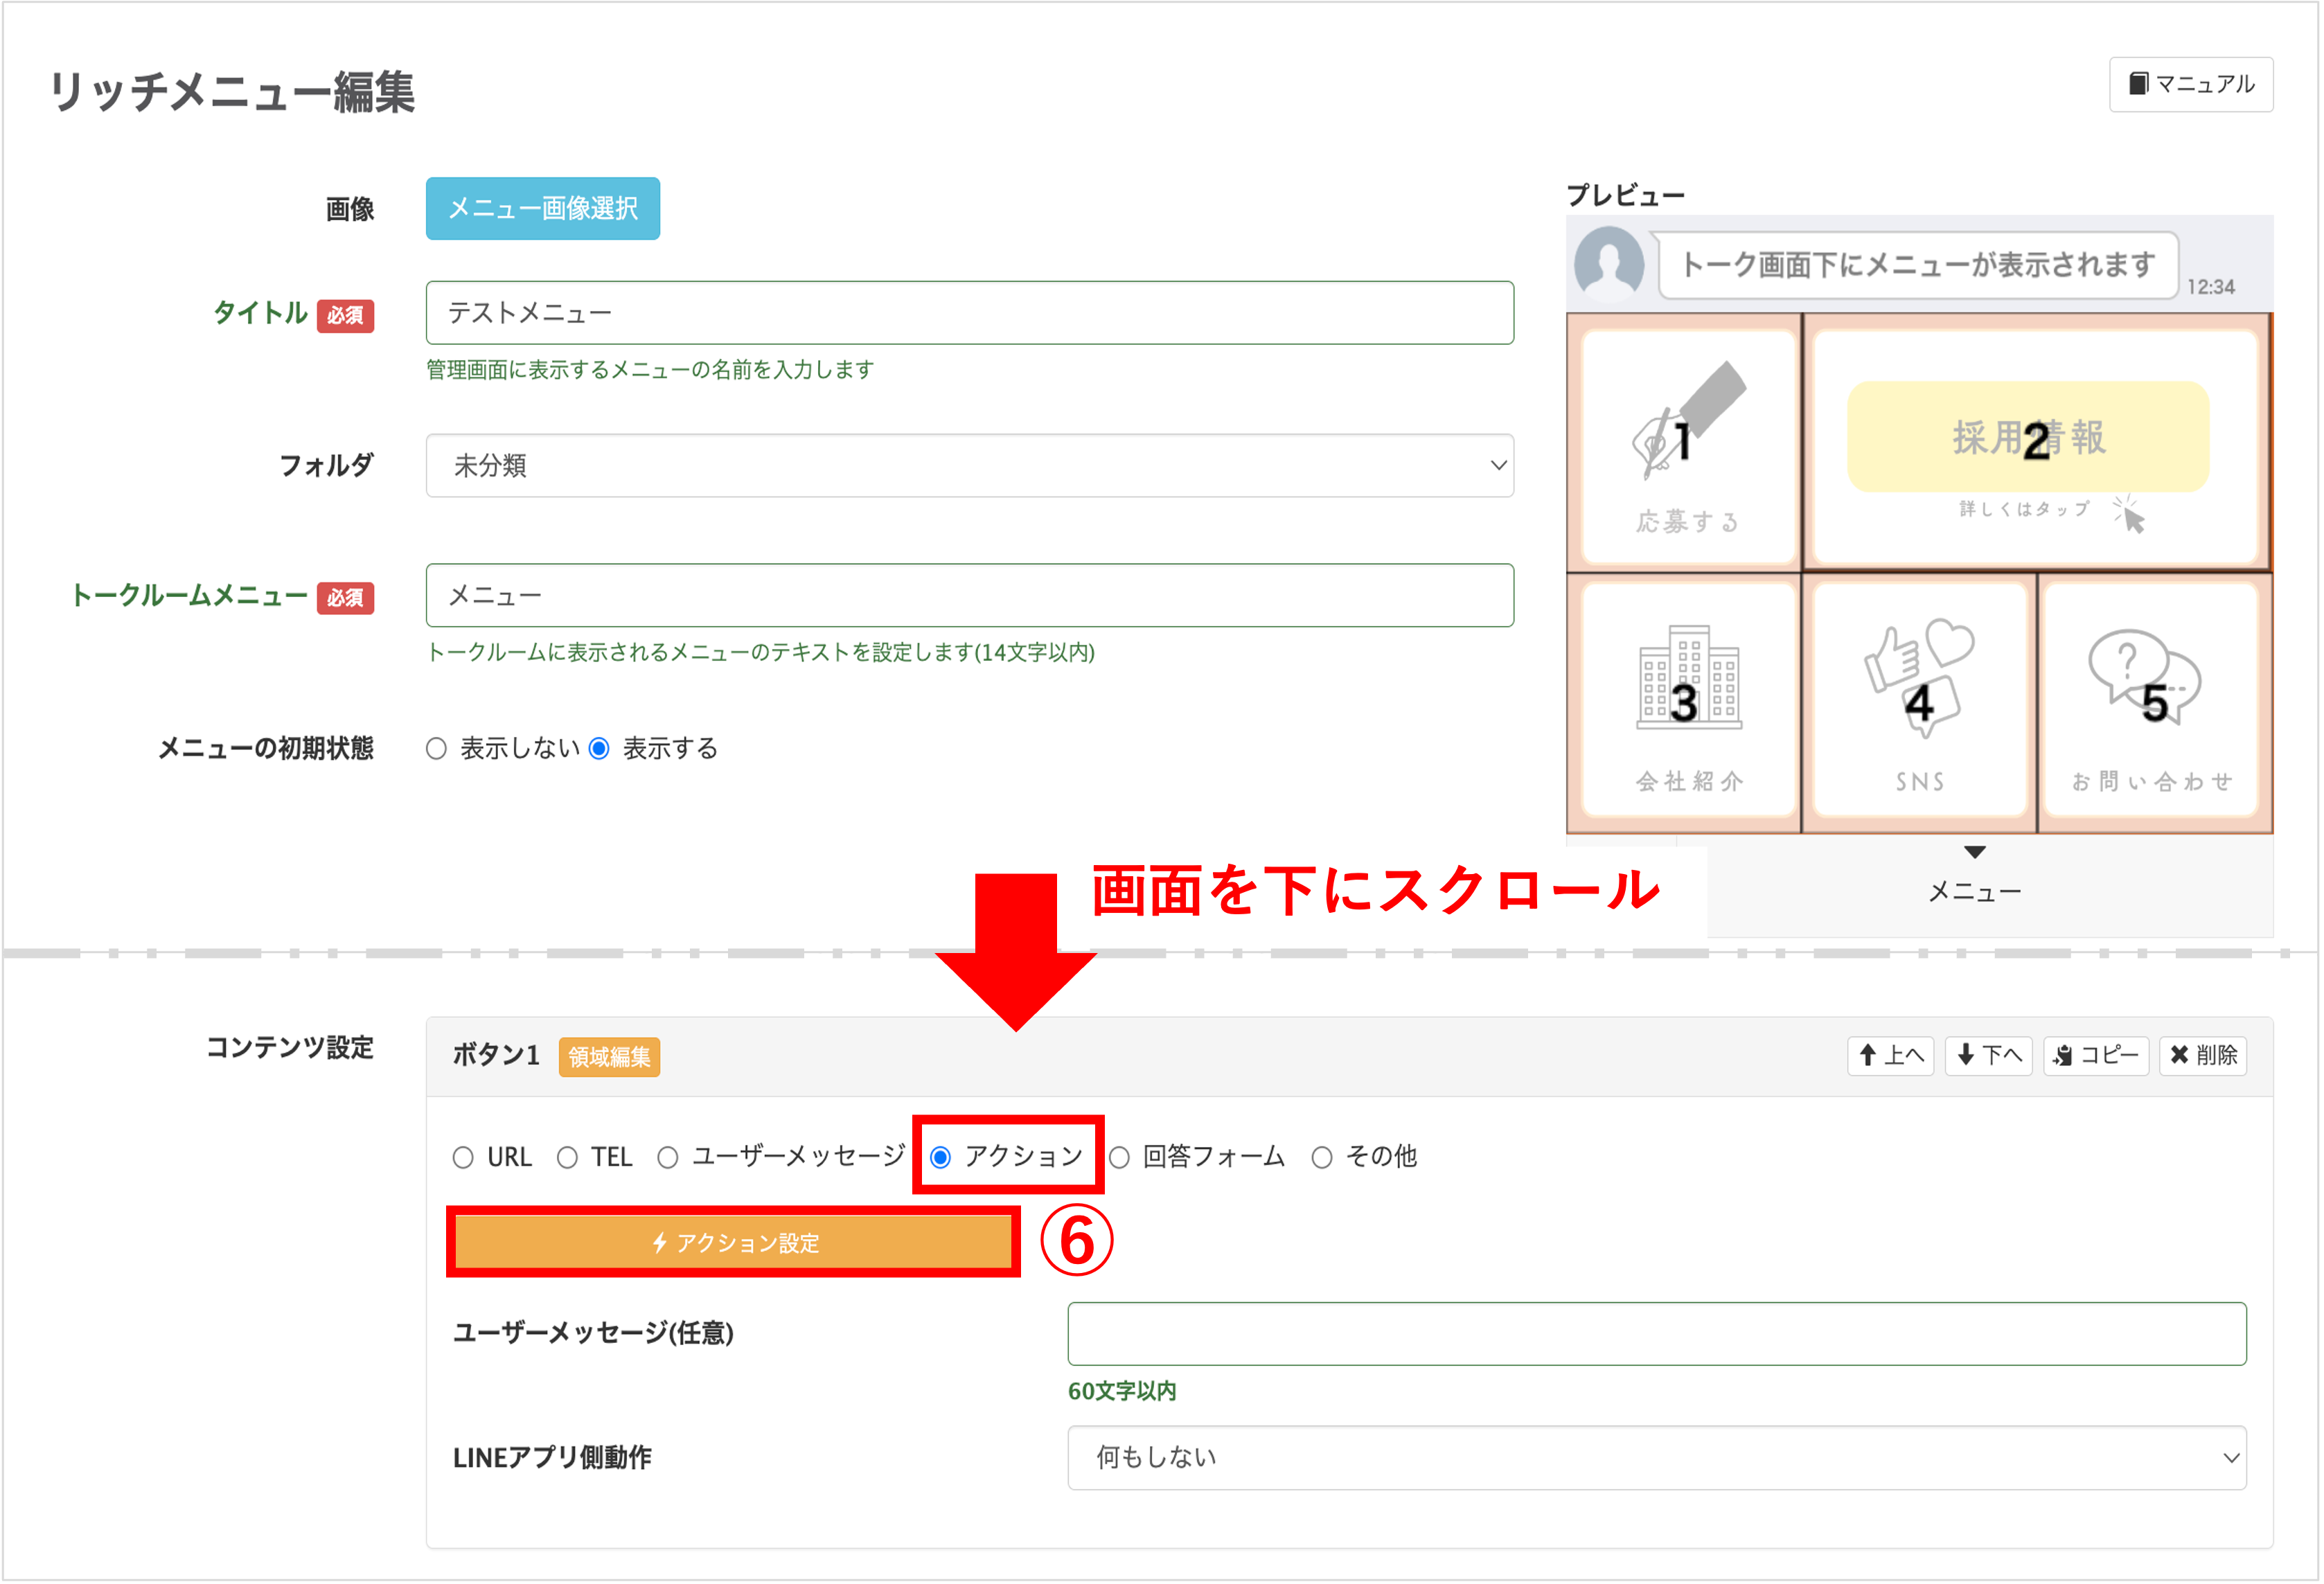2324x1584 pixels.
Task: Click preview area 5 お問い合わせ
Action: [x=2155, y=703]
